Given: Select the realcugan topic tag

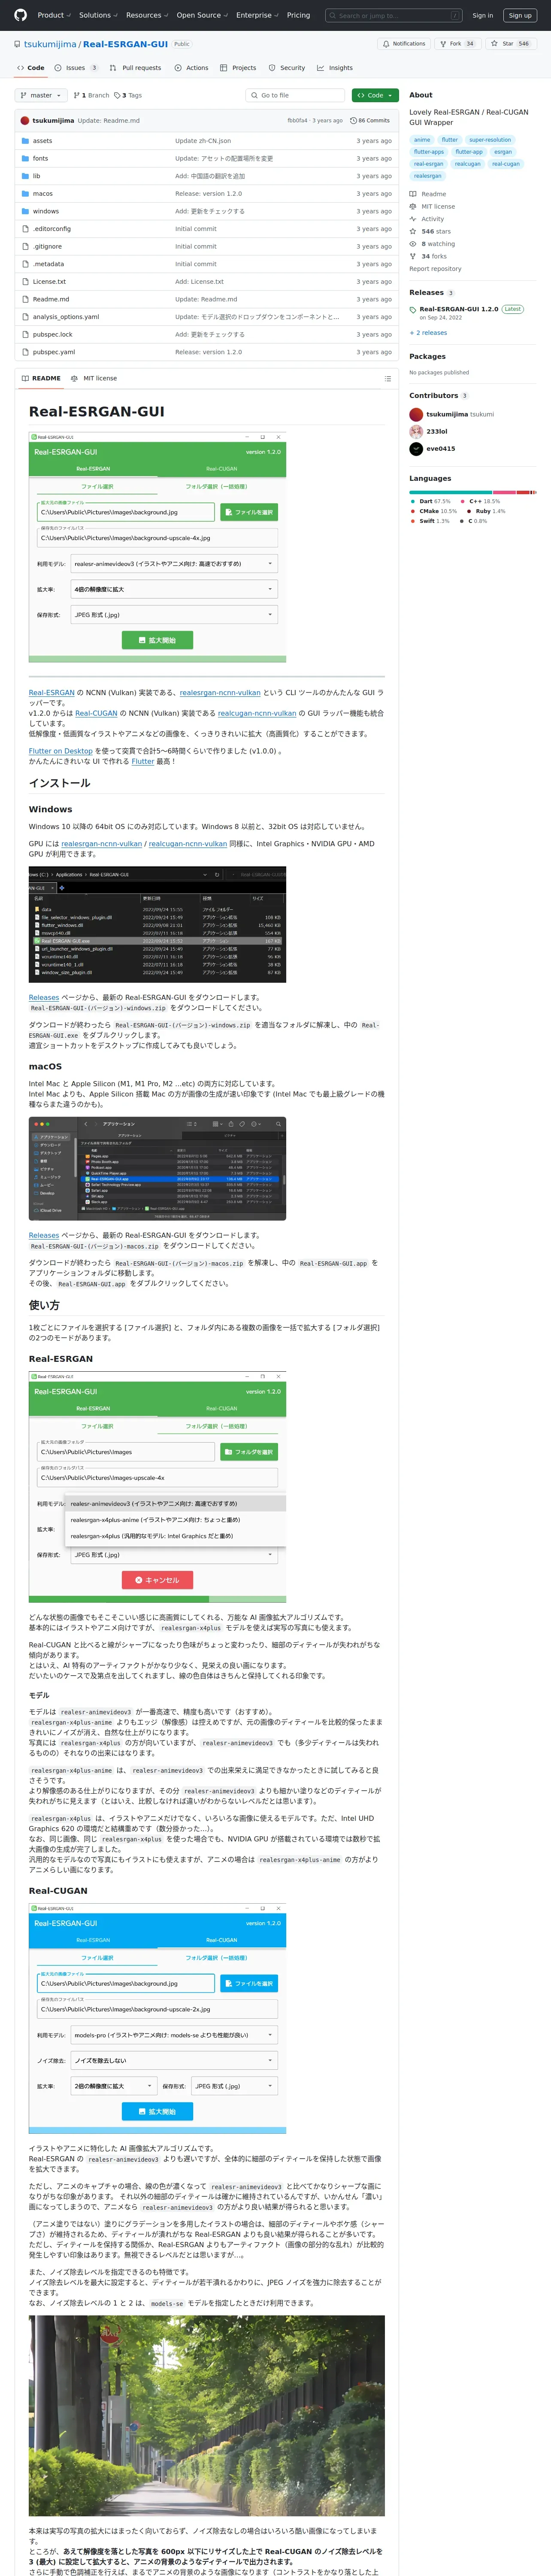Looking at the screenshot, I should [x=467, y=164].
